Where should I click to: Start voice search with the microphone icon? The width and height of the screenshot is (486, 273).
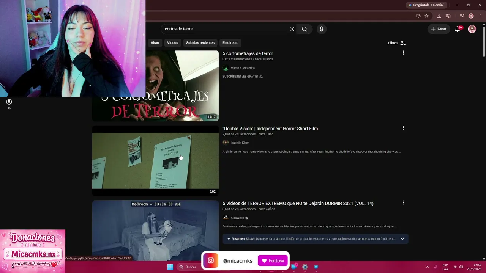[x=322, y=29]
